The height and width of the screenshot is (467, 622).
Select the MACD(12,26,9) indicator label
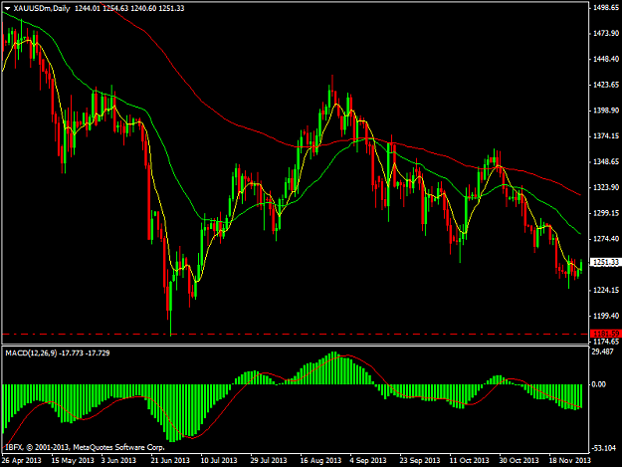coord(31,353)
